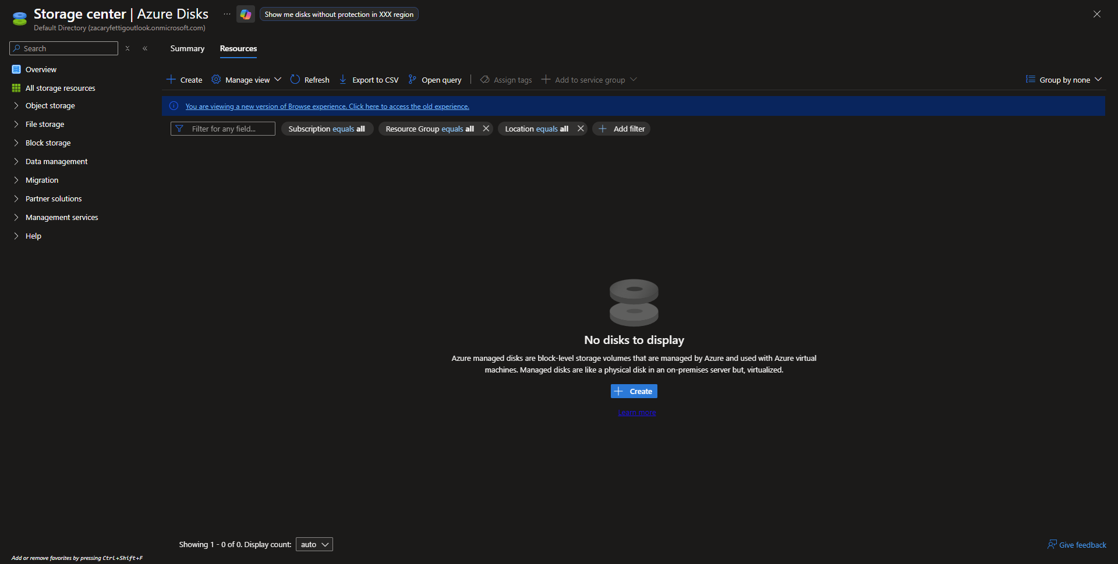Image resolution: width=1118 pixels, height=564 pixels.
Task: Open the Display count auto dropdown
Action: (314, 544)
